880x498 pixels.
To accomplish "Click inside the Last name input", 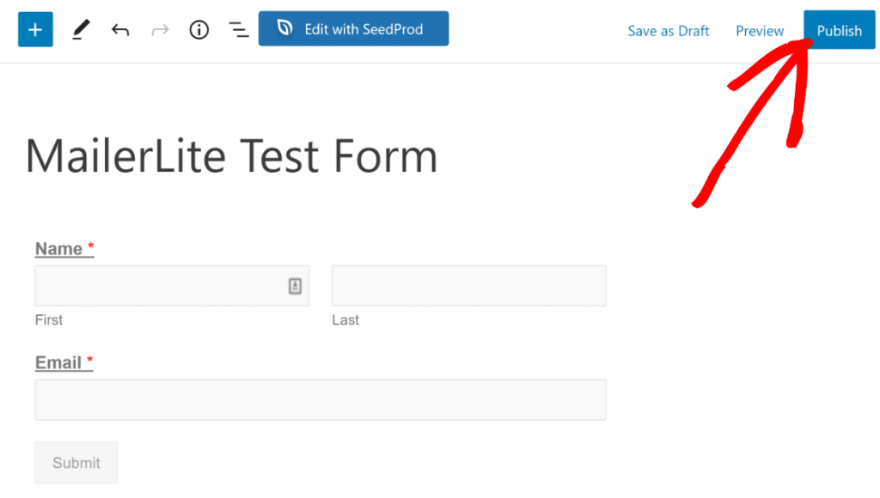I will 468,285.
